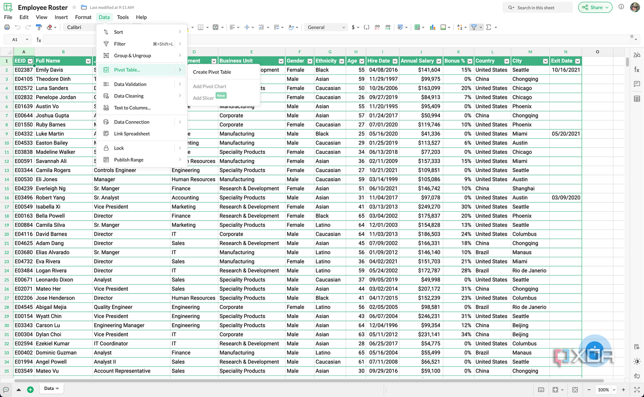Image resolution: width=644 pixels, height=397 pixels.
Task: Open the comments icon in bottom-left corner
Action: click(6, 389)
